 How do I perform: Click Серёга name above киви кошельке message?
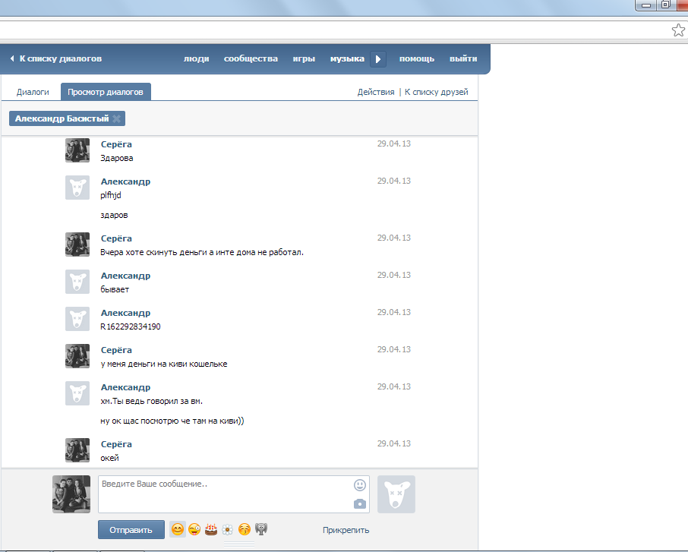coord(116,350)
